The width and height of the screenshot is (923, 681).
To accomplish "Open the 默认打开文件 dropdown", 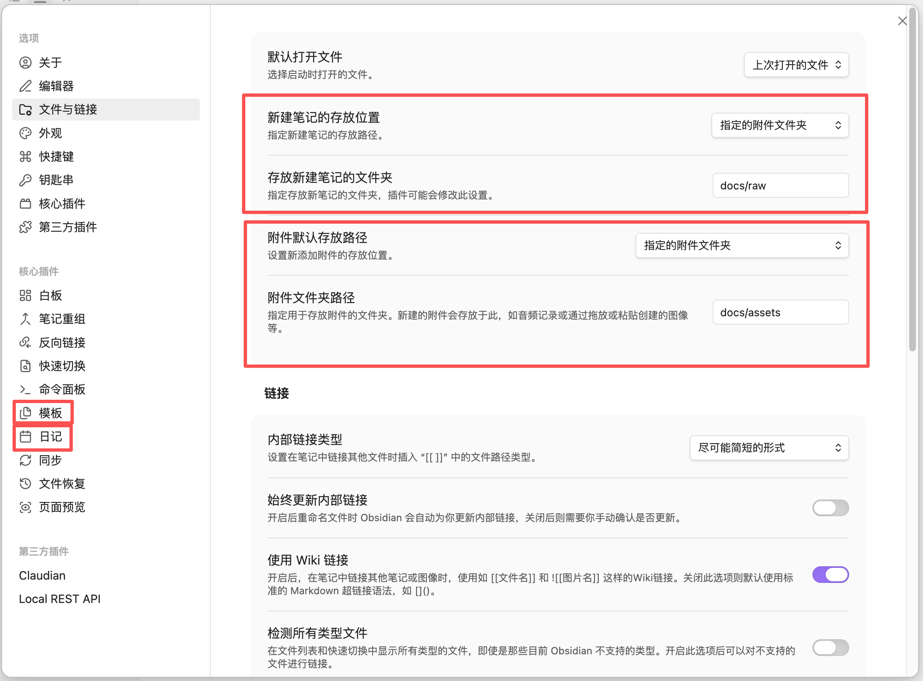I will 796,65.
